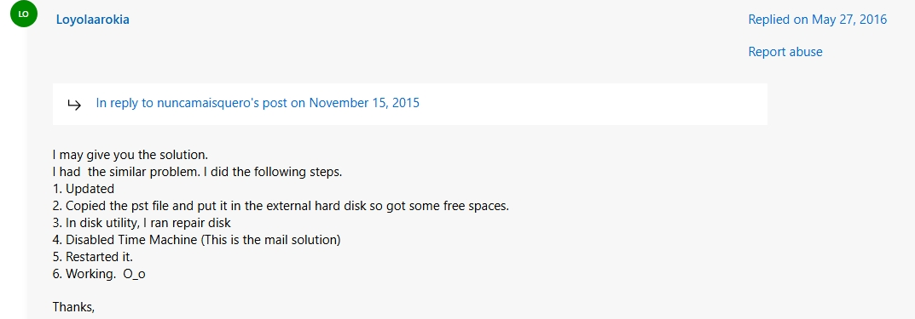The width and height of the screenshot is (915, 319).
Task: Click Report abuse
Action: (x=785, y=52)
